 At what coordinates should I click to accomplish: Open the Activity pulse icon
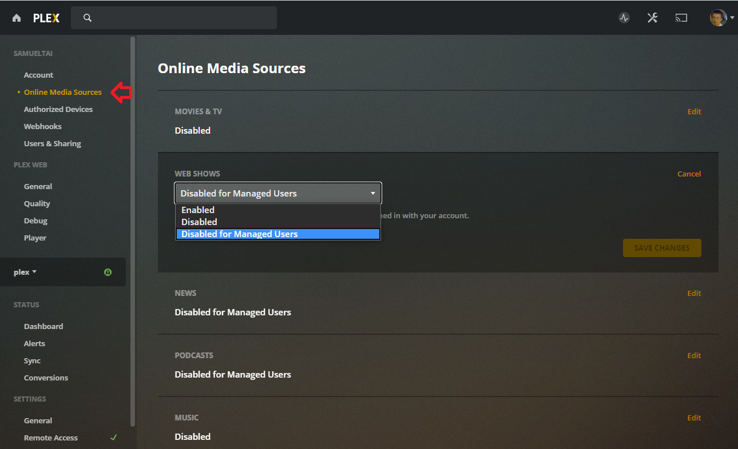click(x=624, y=18)
